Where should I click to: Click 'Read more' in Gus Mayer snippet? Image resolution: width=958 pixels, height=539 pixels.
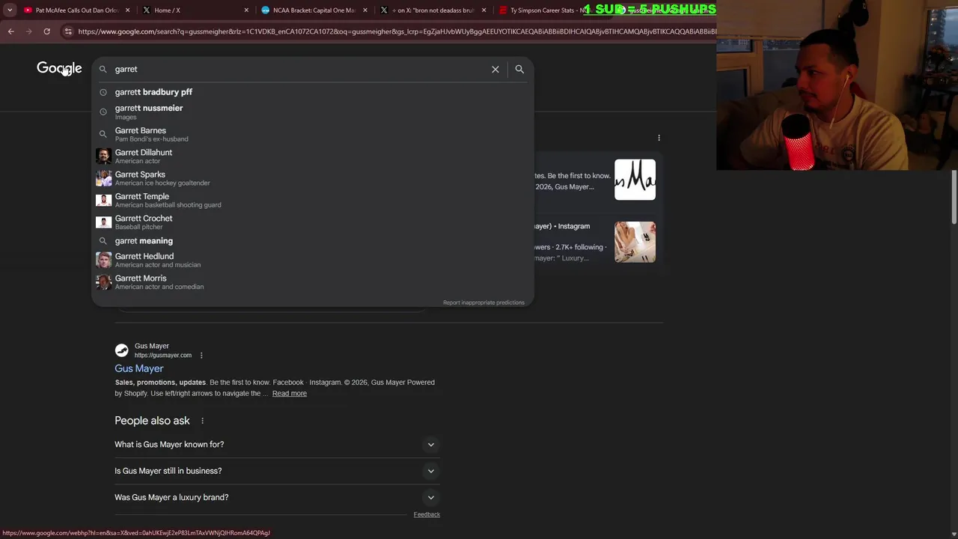coord(290,393)
